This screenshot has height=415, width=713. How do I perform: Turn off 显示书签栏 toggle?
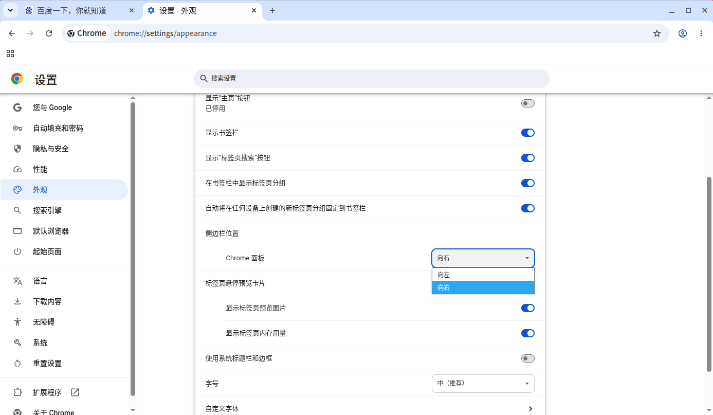[528, 133]
